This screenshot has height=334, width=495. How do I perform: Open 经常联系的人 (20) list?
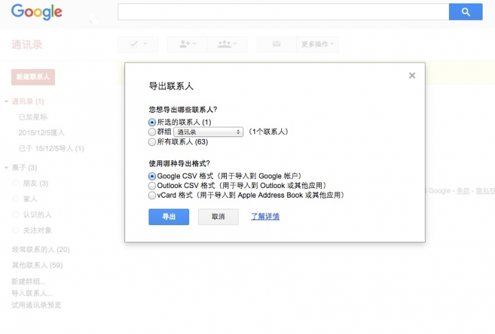[41, 249]
